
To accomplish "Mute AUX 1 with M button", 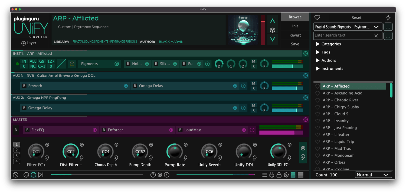I will [x=253, y=83].
